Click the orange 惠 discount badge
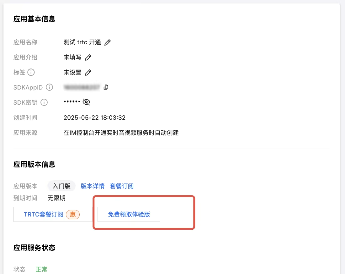The width and height of the screenshot is (345, 274). pos(73,214)
